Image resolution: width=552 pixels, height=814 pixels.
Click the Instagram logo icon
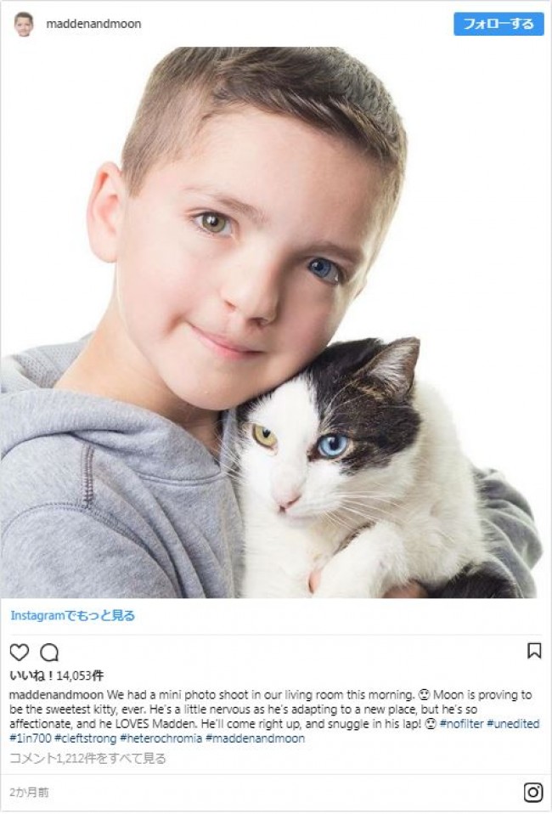click(x=532, y=792)
